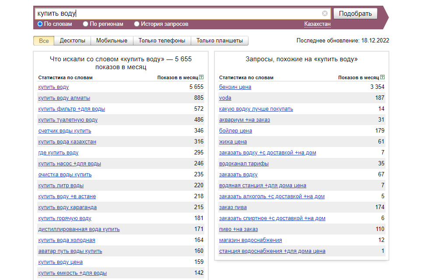This screenshot has width=441, height=280.
Task: Open 'счетчик воды купить' link
Action: point(65,131)
